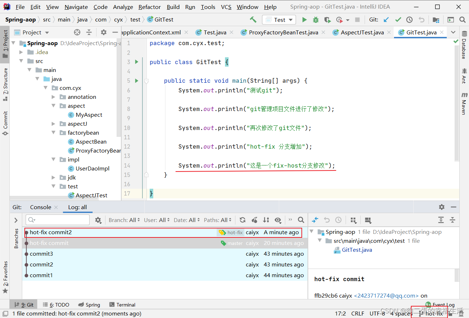Refresh the Git log
Screen dimensions: 469x318
[243, 220]
